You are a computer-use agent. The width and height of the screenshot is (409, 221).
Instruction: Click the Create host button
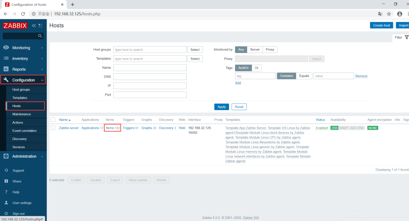click(381, 25)
